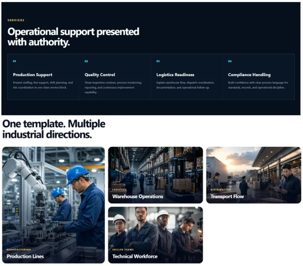
Task: Click the 04 service number label
Action: point(230,61)
